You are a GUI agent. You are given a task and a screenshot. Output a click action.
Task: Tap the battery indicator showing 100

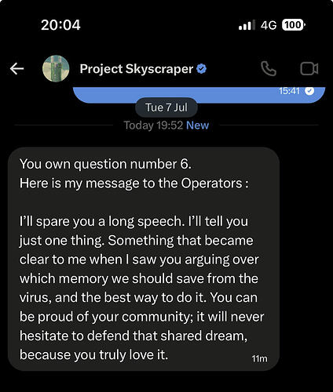(x=294, y=25)
